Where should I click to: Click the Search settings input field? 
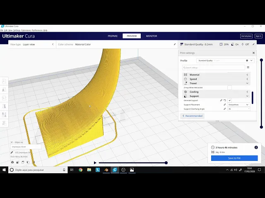coord(214,68)
